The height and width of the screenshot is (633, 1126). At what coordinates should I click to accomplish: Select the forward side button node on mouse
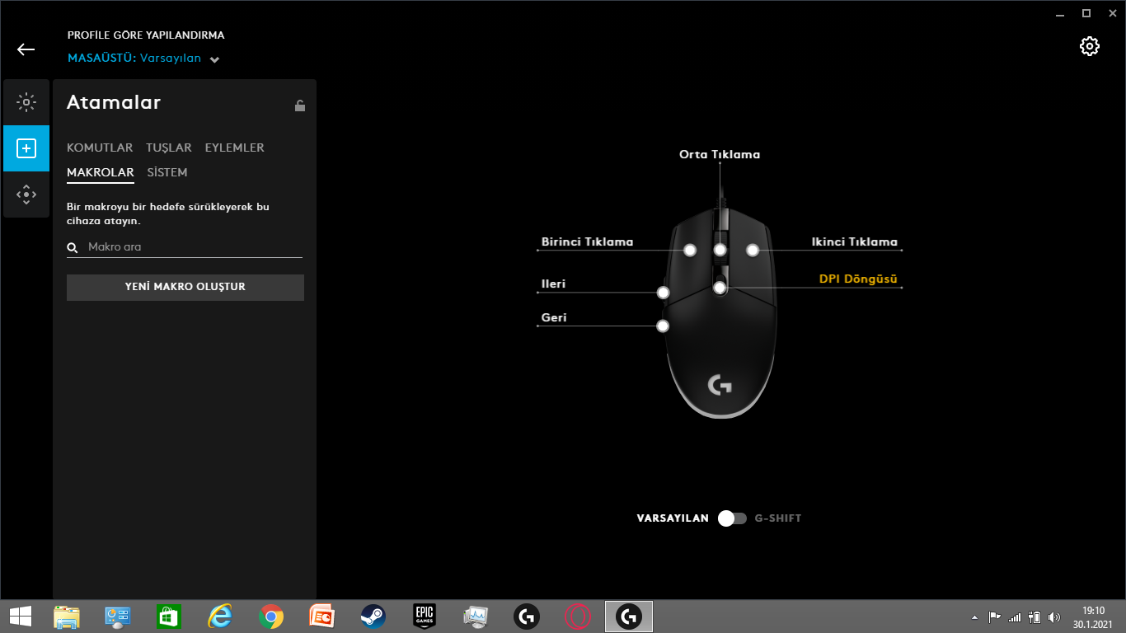coord(663,293)
